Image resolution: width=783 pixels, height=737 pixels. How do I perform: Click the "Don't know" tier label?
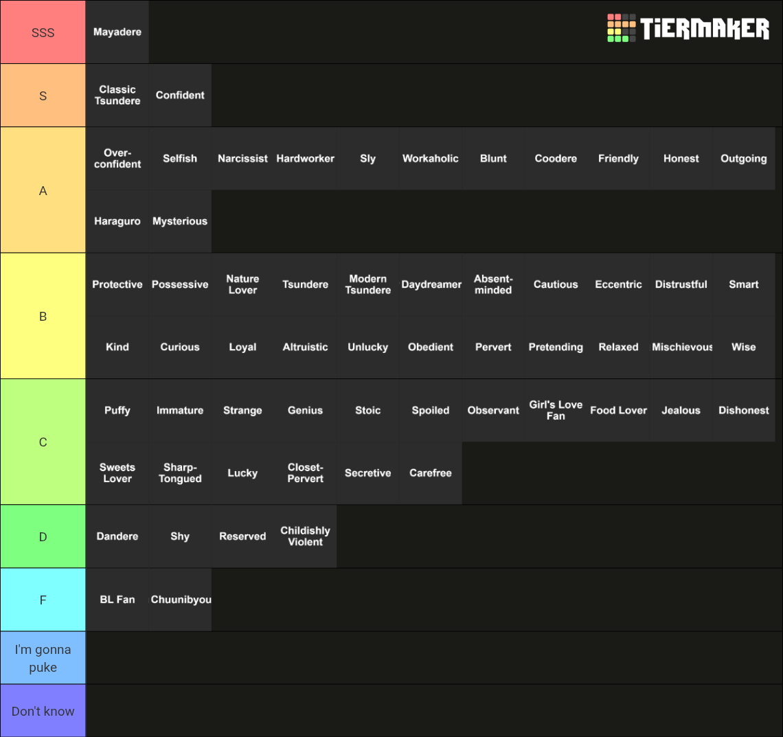(43, 710)
